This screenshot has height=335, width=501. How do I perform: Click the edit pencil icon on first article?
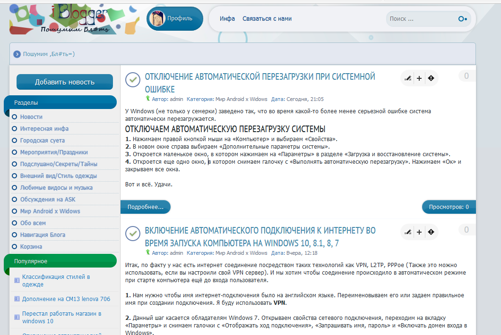[x=408, y=78]
